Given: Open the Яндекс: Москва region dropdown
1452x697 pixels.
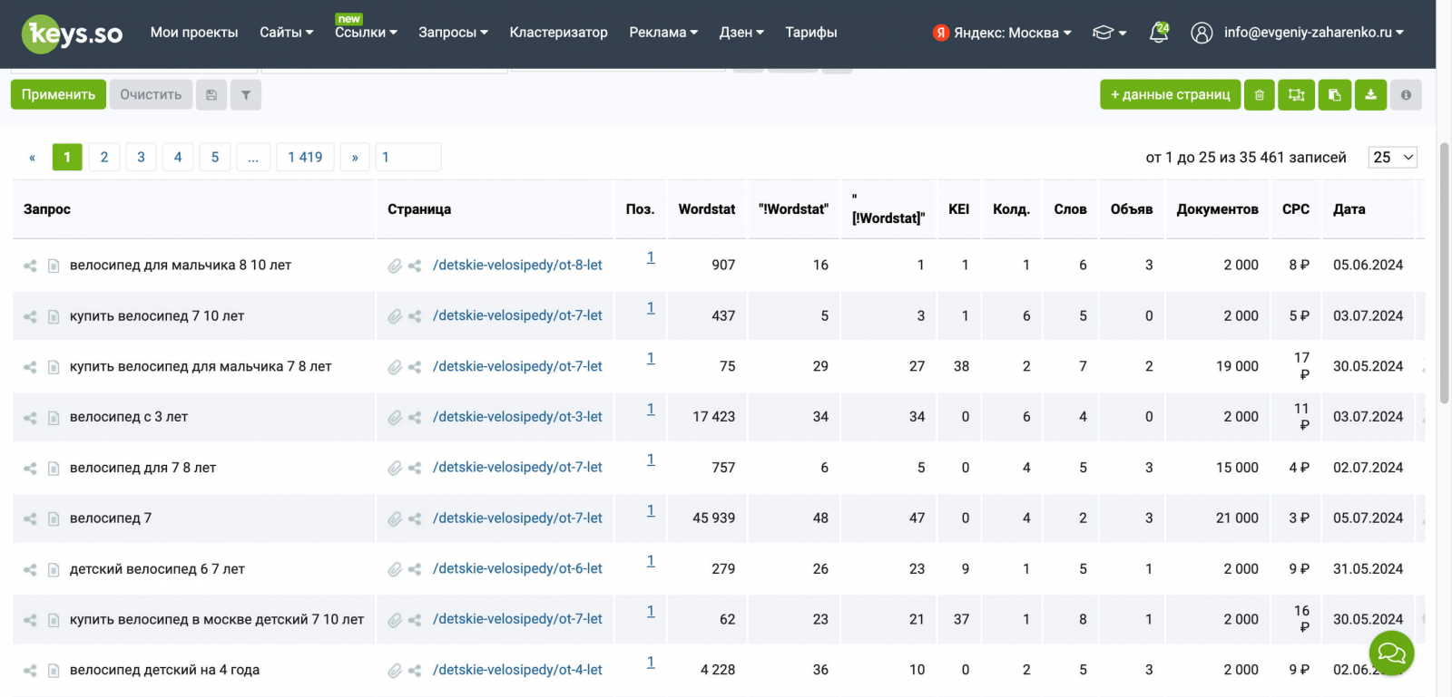Looking at the screenshot, I should 1002,33.
